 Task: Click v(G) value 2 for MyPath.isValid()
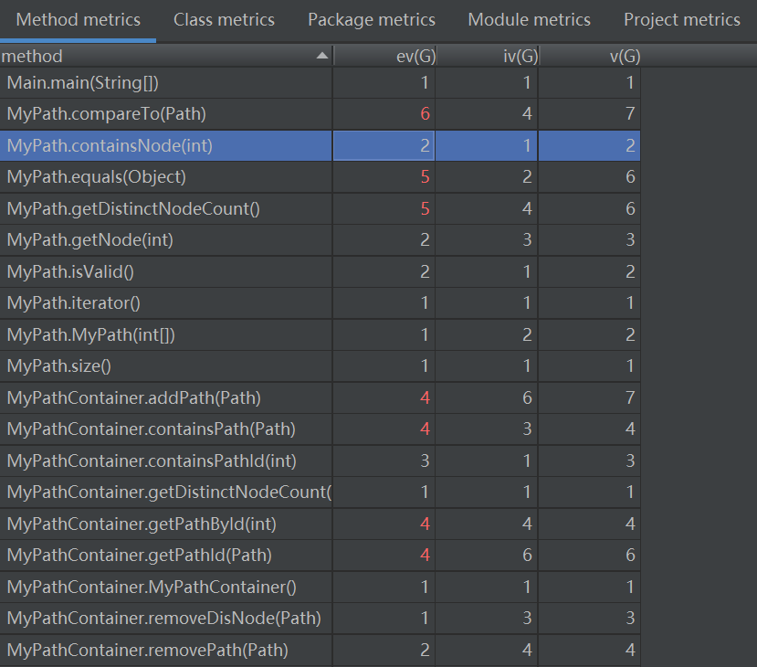[x=630, y=271]
